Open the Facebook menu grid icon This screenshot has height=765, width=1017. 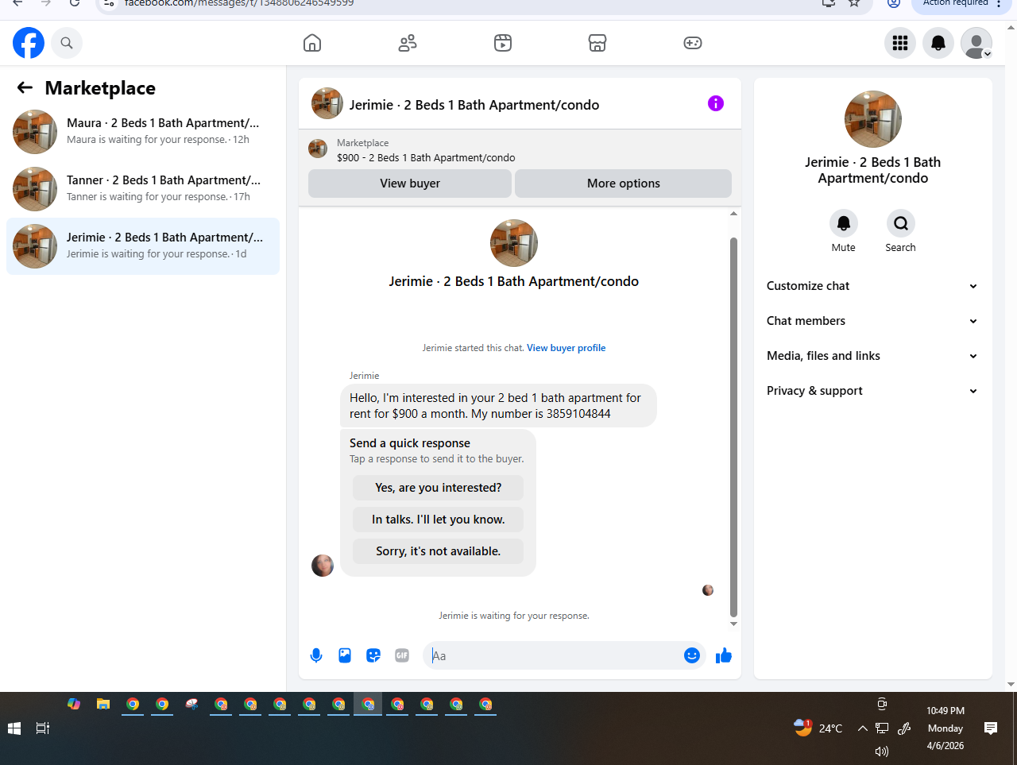[900, 43]
